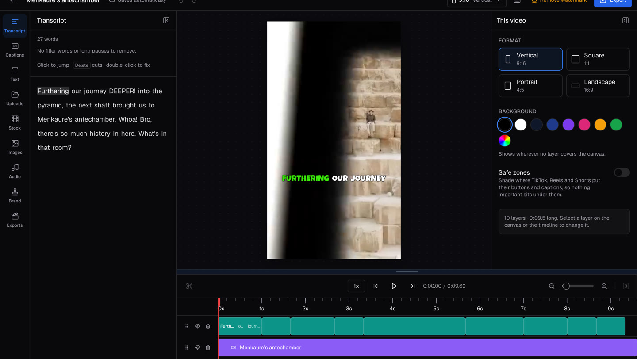The height and width of the screenshot is (359, 637).
Task: Click the scissors split icon
Action: tap(189, 286)
